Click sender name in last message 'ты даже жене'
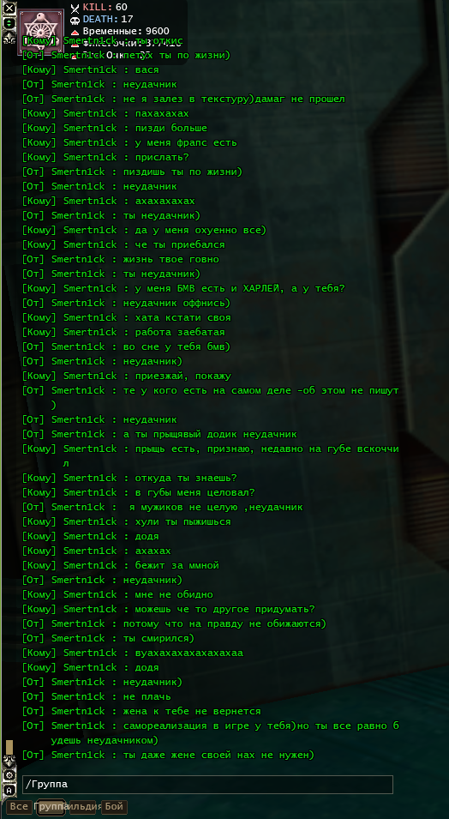449x819 pixels. 85,755
